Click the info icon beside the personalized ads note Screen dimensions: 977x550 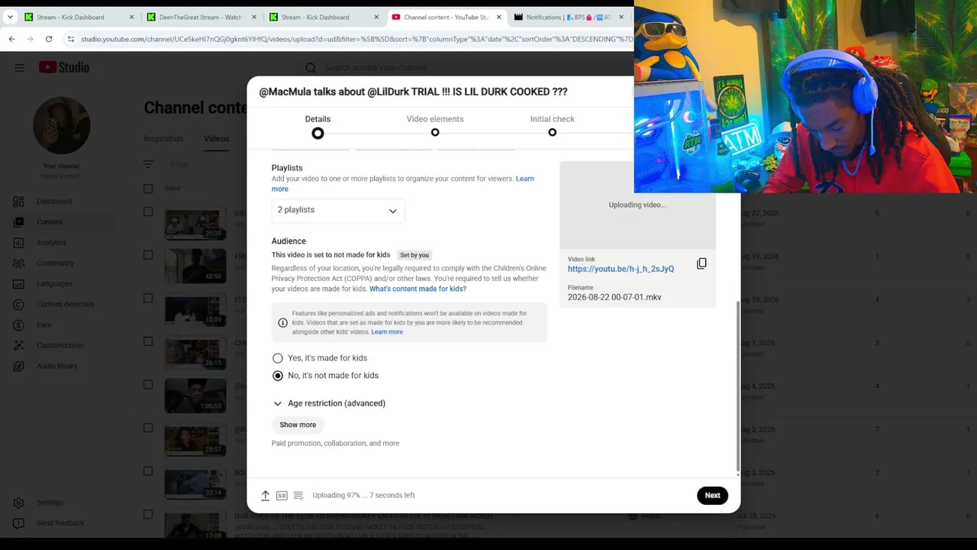point(282,323)
